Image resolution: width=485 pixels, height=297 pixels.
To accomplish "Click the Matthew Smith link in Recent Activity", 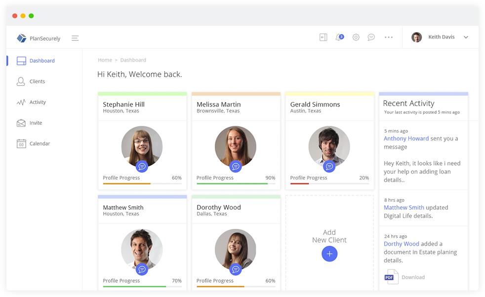I will click(404, 208).
